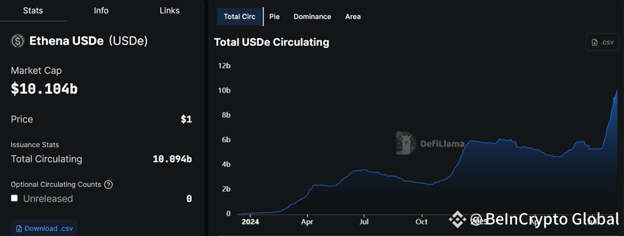Click the Unreleased count value 0
624x236 pixels.
pos(189,198)
